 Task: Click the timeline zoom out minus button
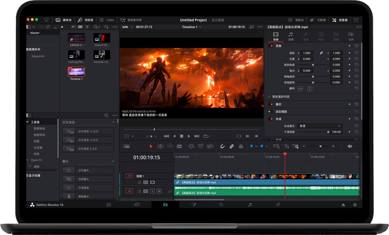tap(304, 146)
